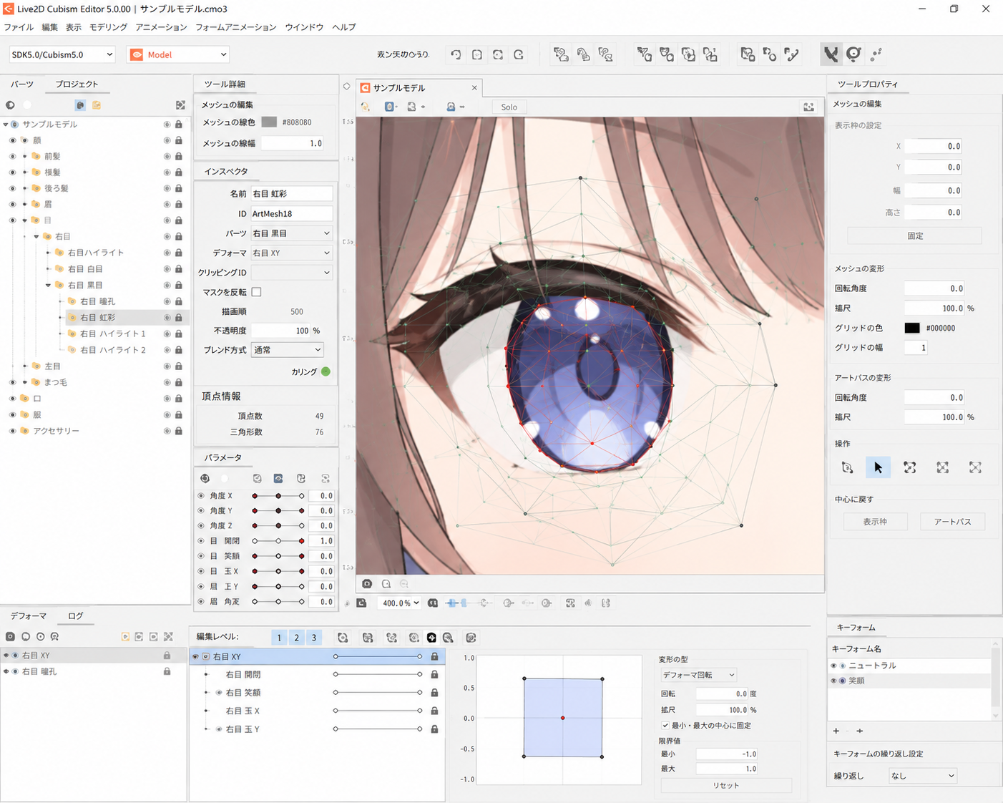Open the デフォーマ dropdown showing 右目 XY
Screen dimensions: 1003x803
pyautogui.click(x=291, y=253)
